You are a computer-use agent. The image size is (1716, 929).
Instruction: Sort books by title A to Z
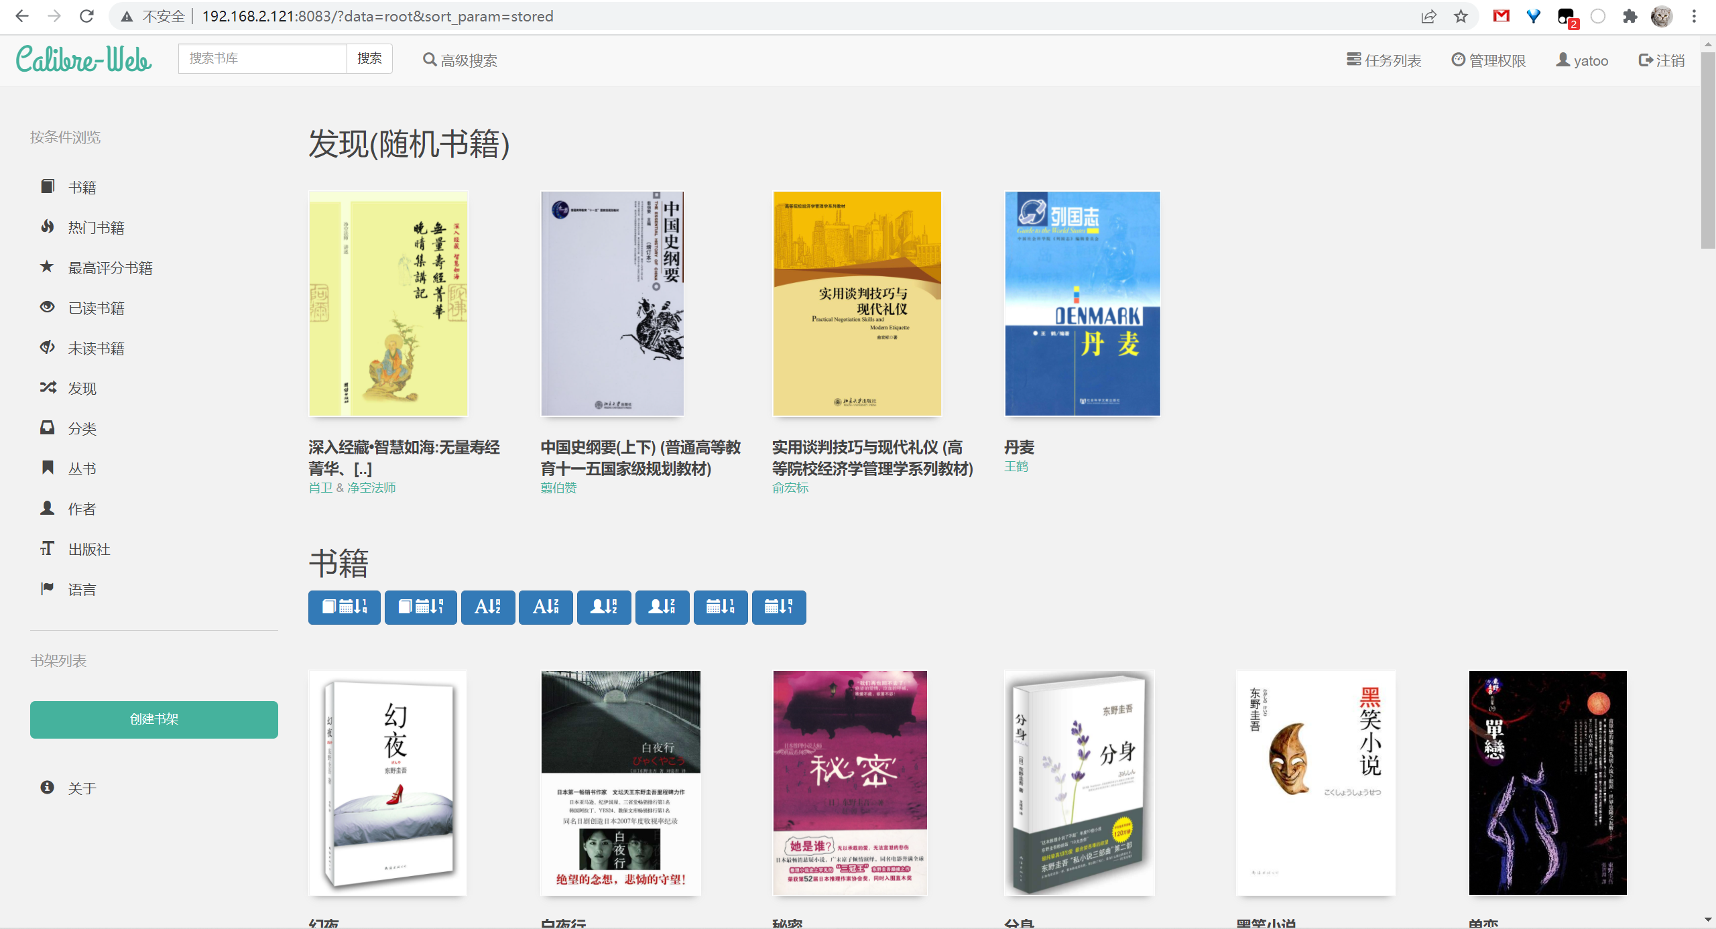click(x=487, y=607)
